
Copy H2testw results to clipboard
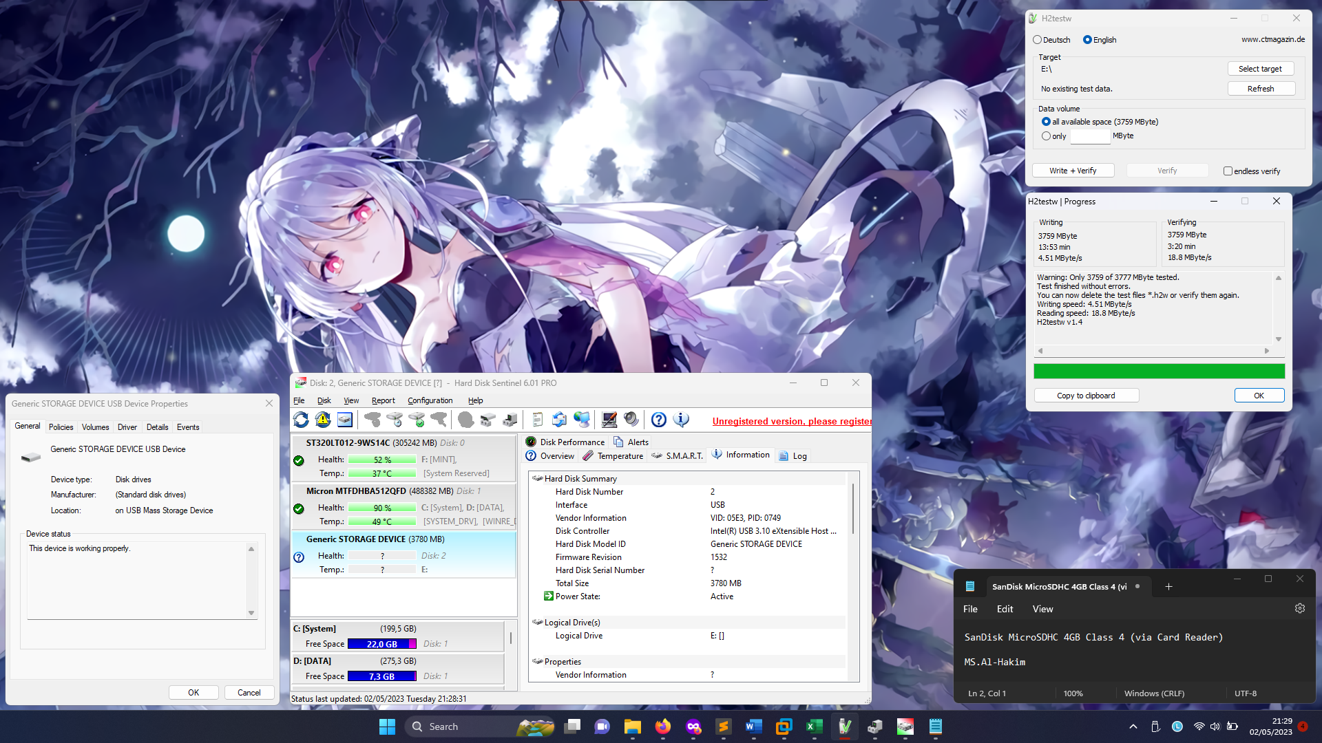pos(1086,396)
